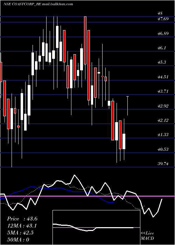Click the NSE COASTCORP_BE chart title
175x245 pixels.
coord(38,4)
